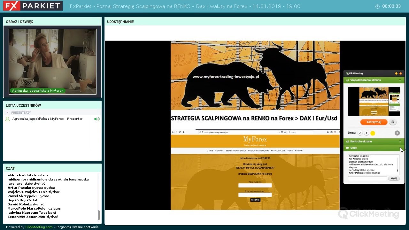Click the presenter avatar icon in participants list
409x230 pixels.
[8, 119]
